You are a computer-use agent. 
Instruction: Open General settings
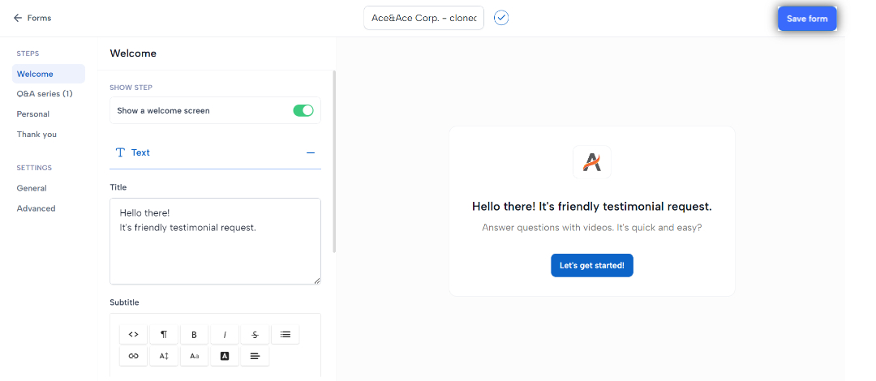click(32, 188)
